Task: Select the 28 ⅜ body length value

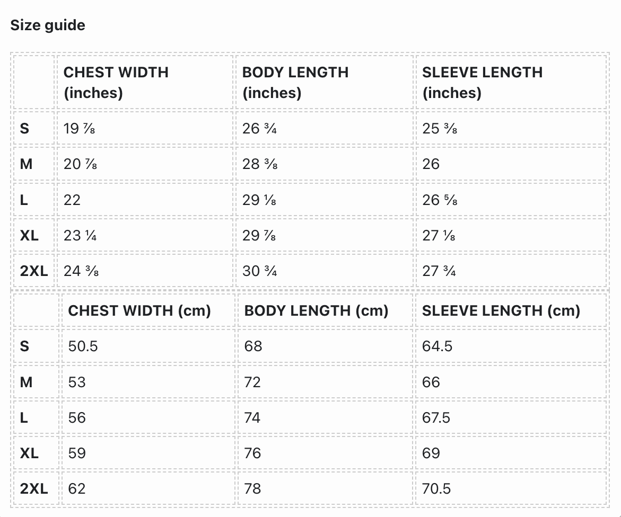Action: (x=260, y=164)
